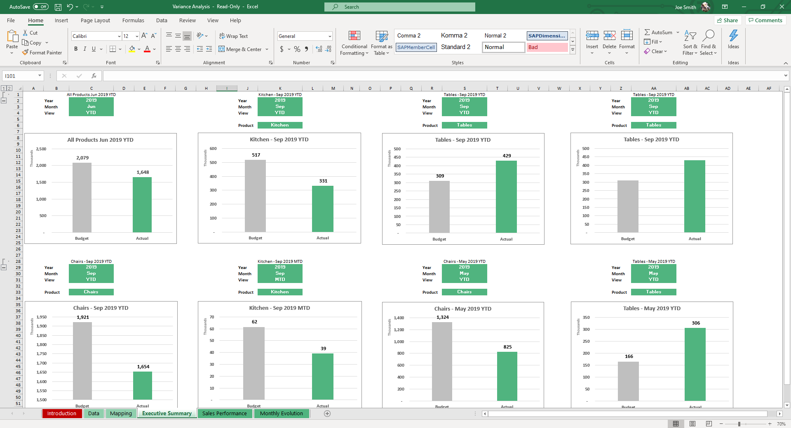This screenshot has width=791, height=428.
Task: Toggle Align Right
Action: coord(187,49)
